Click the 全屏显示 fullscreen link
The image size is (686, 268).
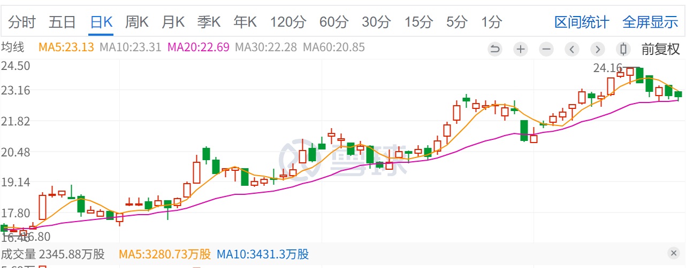[x=650, y=22]
